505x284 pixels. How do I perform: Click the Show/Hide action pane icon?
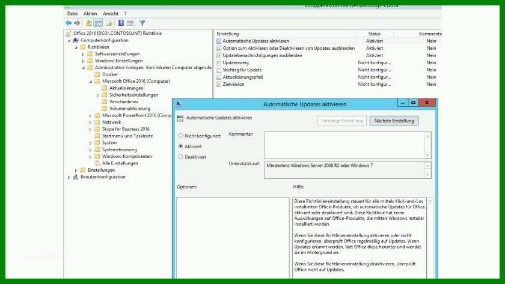(130, 23)
